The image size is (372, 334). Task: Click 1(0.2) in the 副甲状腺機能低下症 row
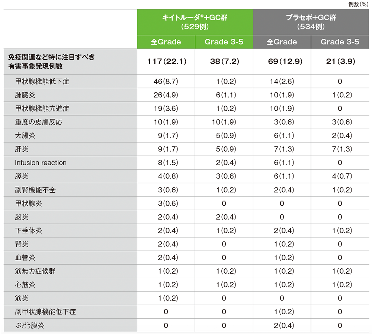tap(284, 312)
